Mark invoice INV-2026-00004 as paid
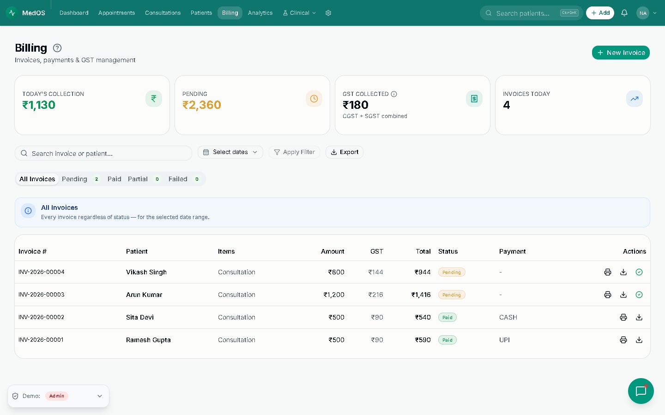 point(639,272)
